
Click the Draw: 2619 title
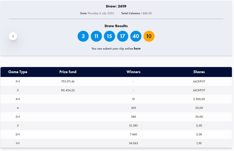(x=116, y=6)
